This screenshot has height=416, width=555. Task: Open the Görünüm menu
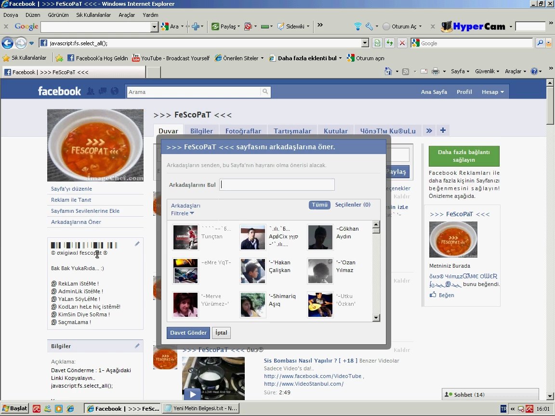click(58, 15)
